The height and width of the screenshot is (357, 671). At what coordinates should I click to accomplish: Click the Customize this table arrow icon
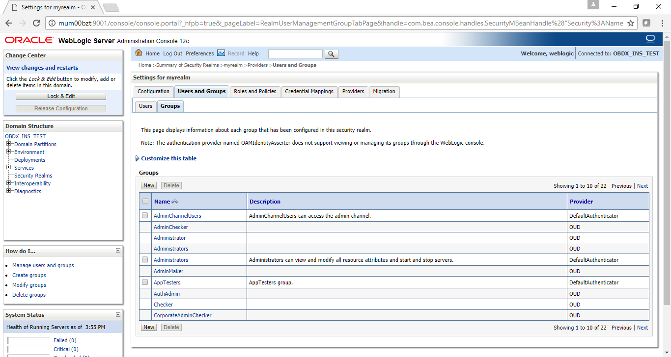137,158
